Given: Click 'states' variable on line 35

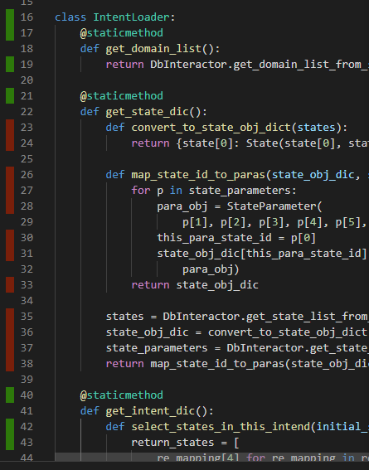Looking at the screenshot, I should coord(124,316).
